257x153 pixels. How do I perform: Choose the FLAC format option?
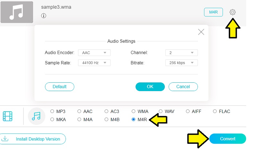point(215,112)
